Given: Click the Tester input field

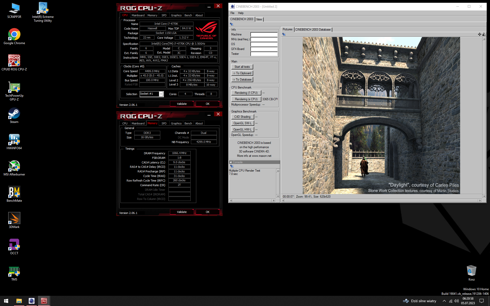Looking at the screenshot, I should click(264, 54).
